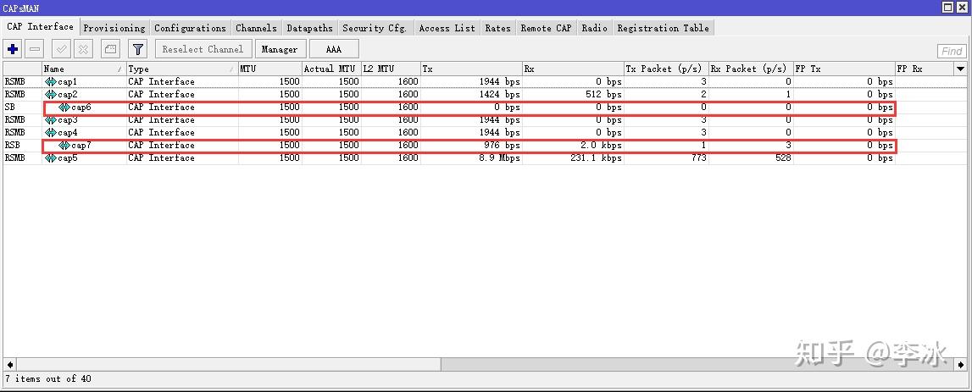Screen dimensions: 972x392
Task: Sort by the FP Rx column header
Action: click(925, 69)
